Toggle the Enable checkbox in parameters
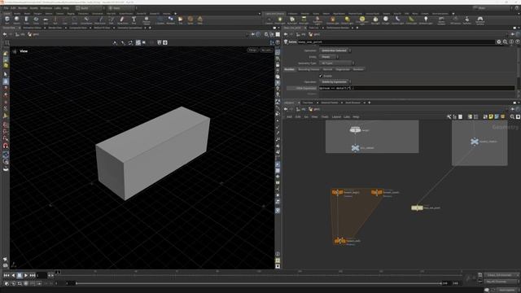The height and width of the screenshot is (293, 521). point(321,76)
